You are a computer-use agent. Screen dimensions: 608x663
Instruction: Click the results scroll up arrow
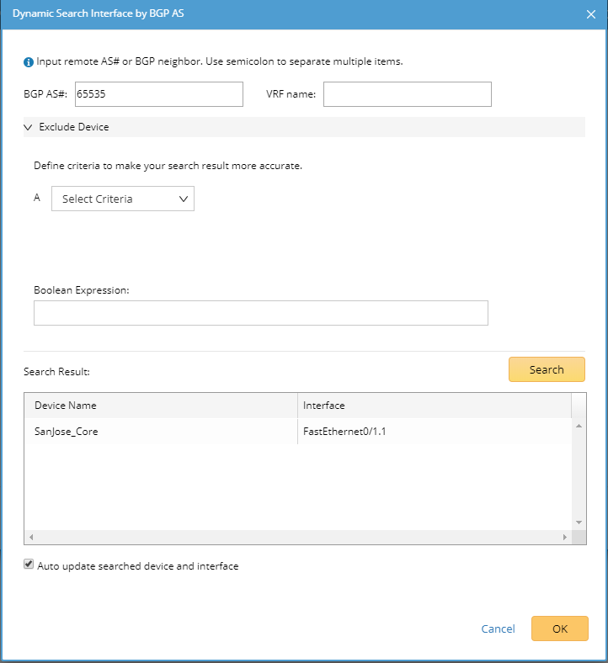(579, 427)
